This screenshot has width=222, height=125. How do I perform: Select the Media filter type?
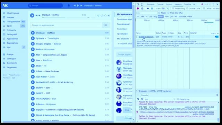(x=161, y=17)
